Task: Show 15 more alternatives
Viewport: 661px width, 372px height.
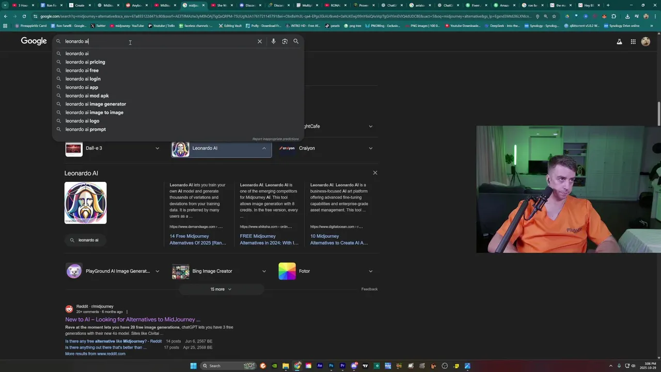Action: coord(221,289)
